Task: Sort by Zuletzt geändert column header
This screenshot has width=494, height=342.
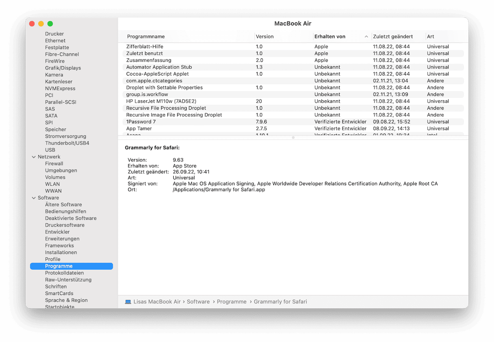Action: pos(393,37)
